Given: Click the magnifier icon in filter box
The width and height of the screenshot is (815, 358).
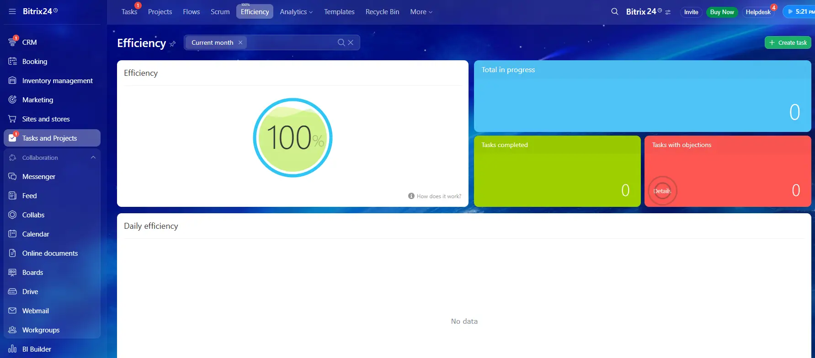Looking at the screenshot, I should [x=341, y=42].
